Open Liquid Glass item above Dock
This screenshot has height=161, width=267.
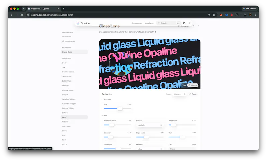[x=67, y=58]
